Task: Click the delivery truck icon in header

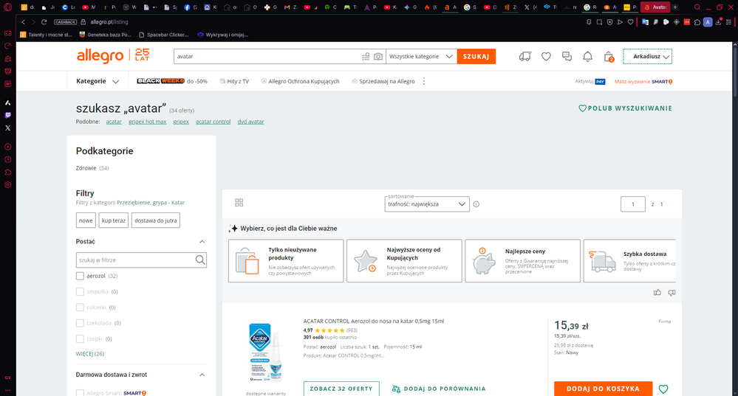Action: point(525,57)
